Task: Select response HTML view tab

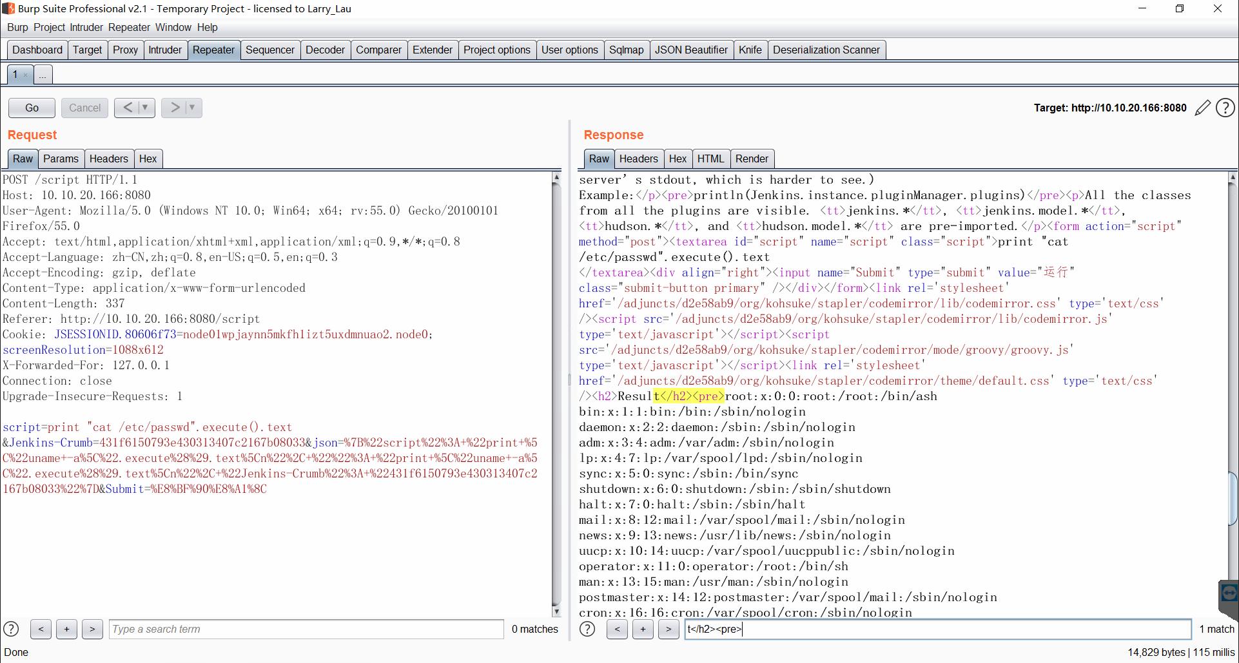Action: [710, 159]
